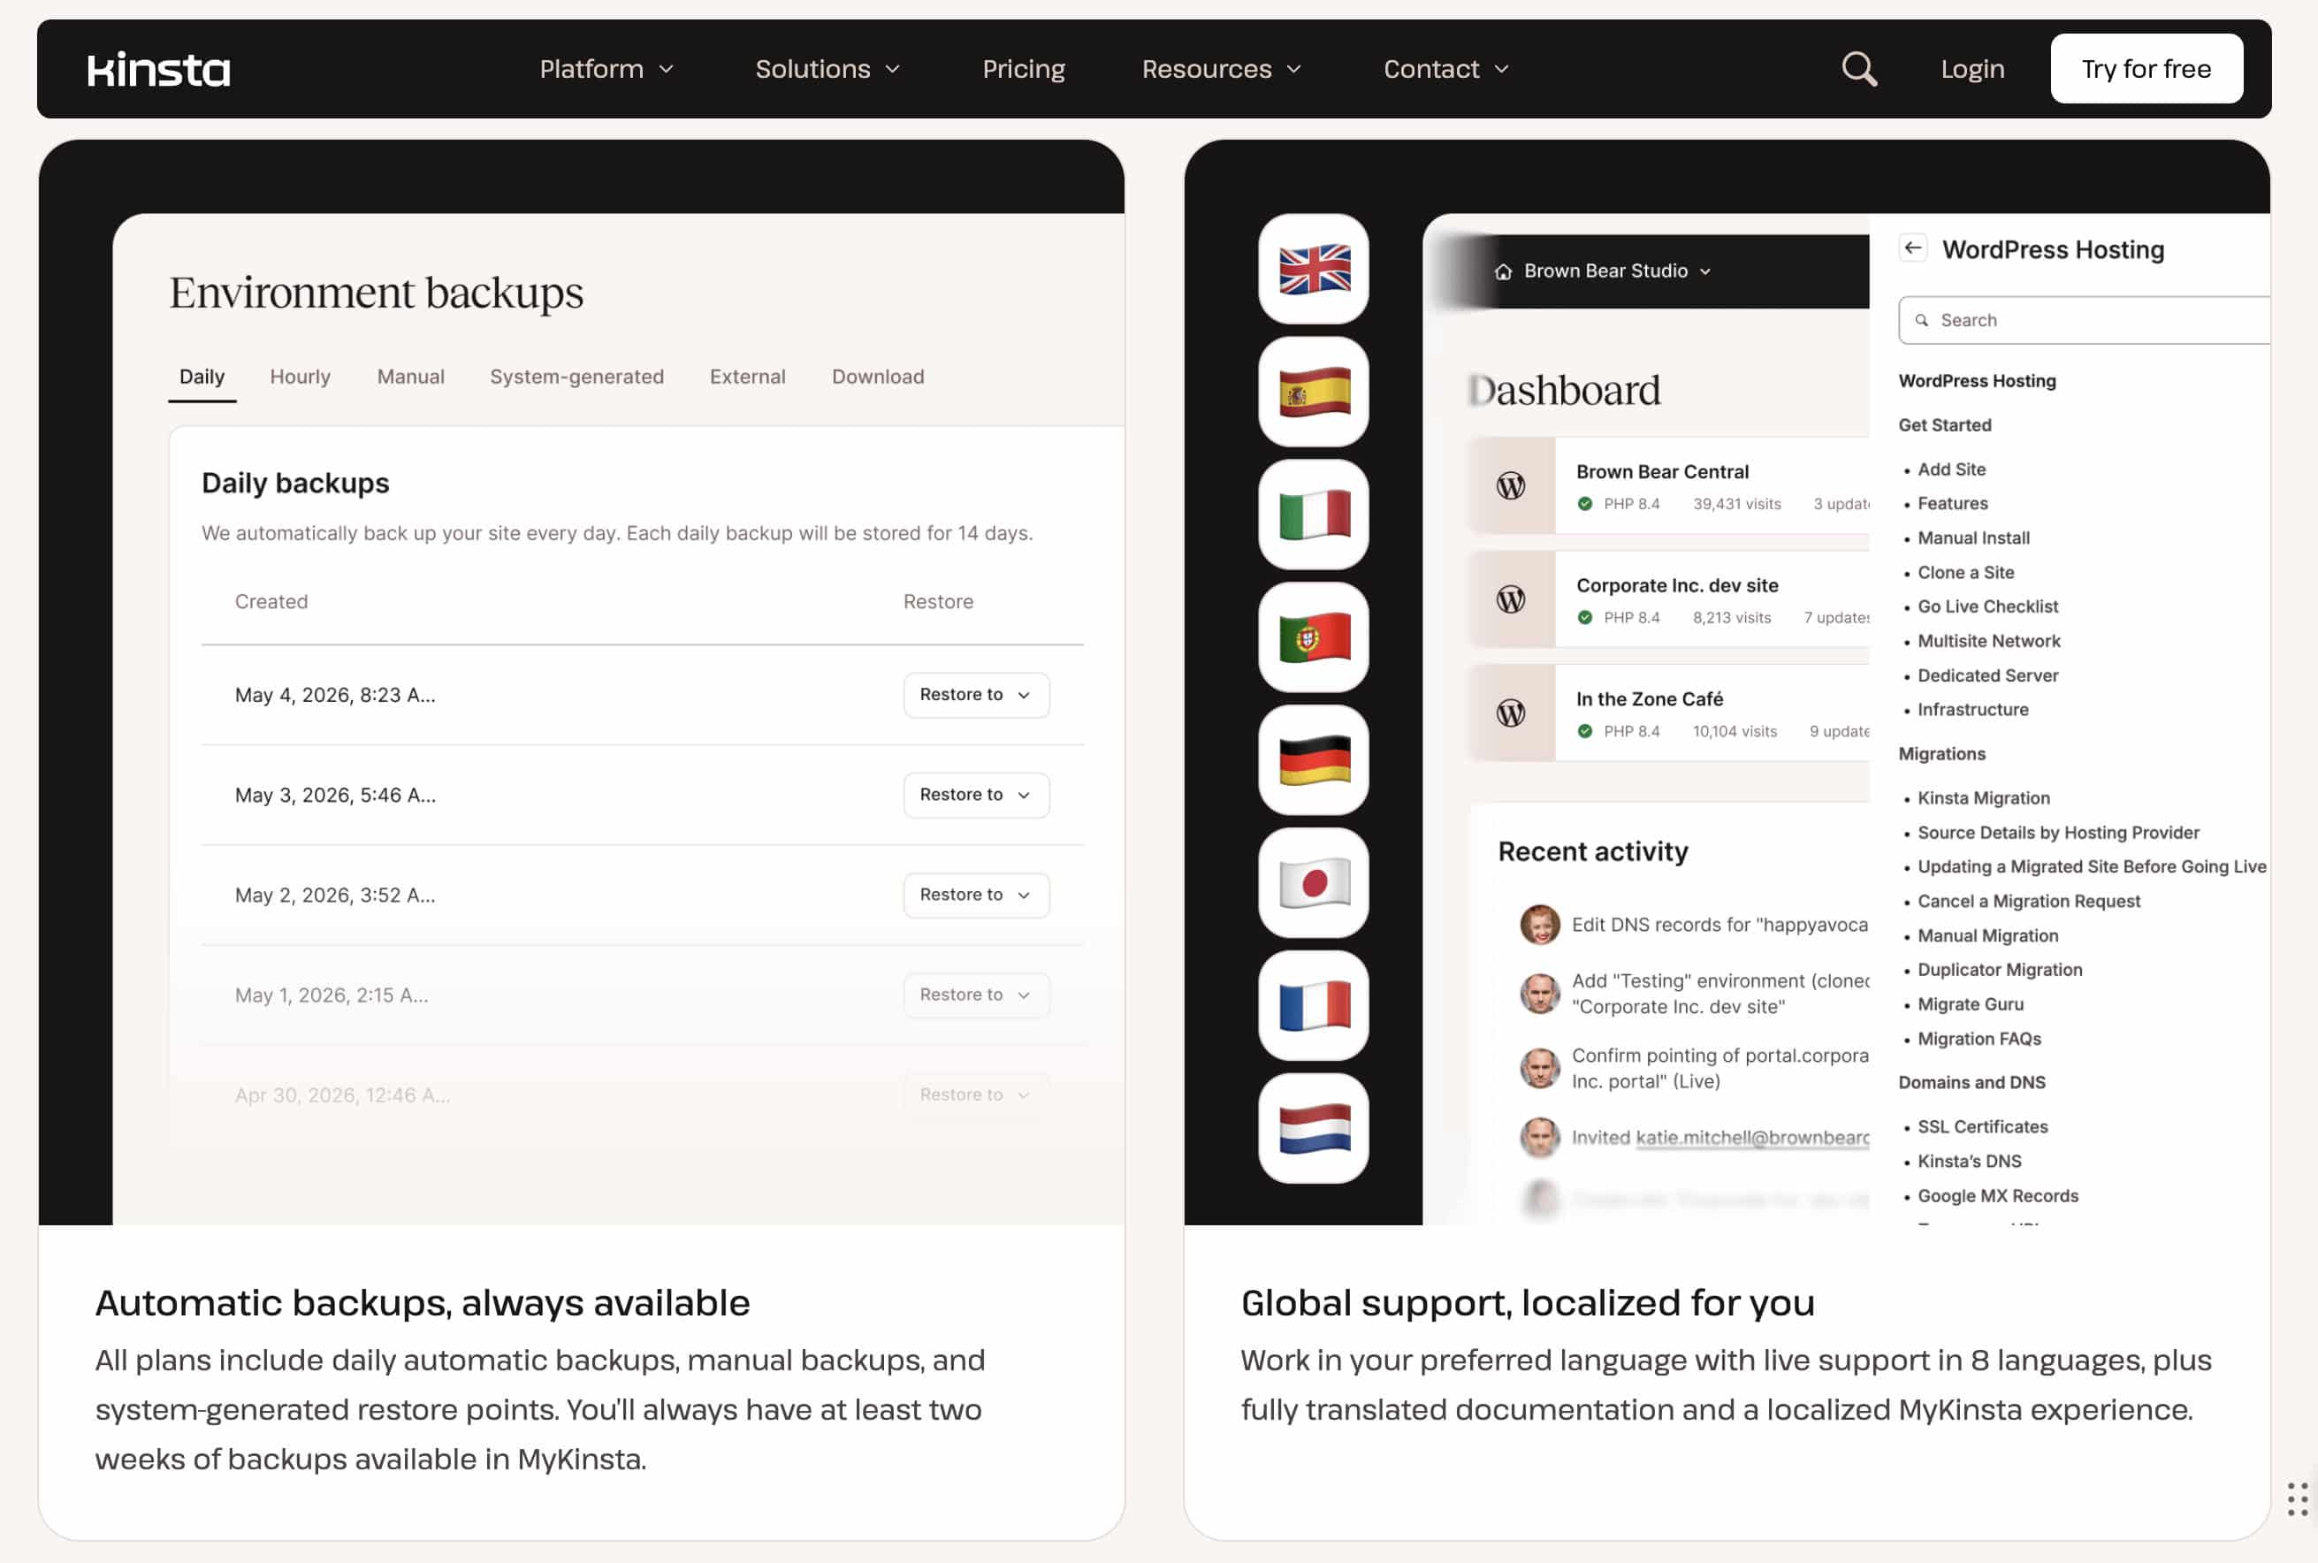Image resolution: width=2318 pixels, height=1563 pixels.
Task: Open the Pricing page link
Action: pos(1024,69)
